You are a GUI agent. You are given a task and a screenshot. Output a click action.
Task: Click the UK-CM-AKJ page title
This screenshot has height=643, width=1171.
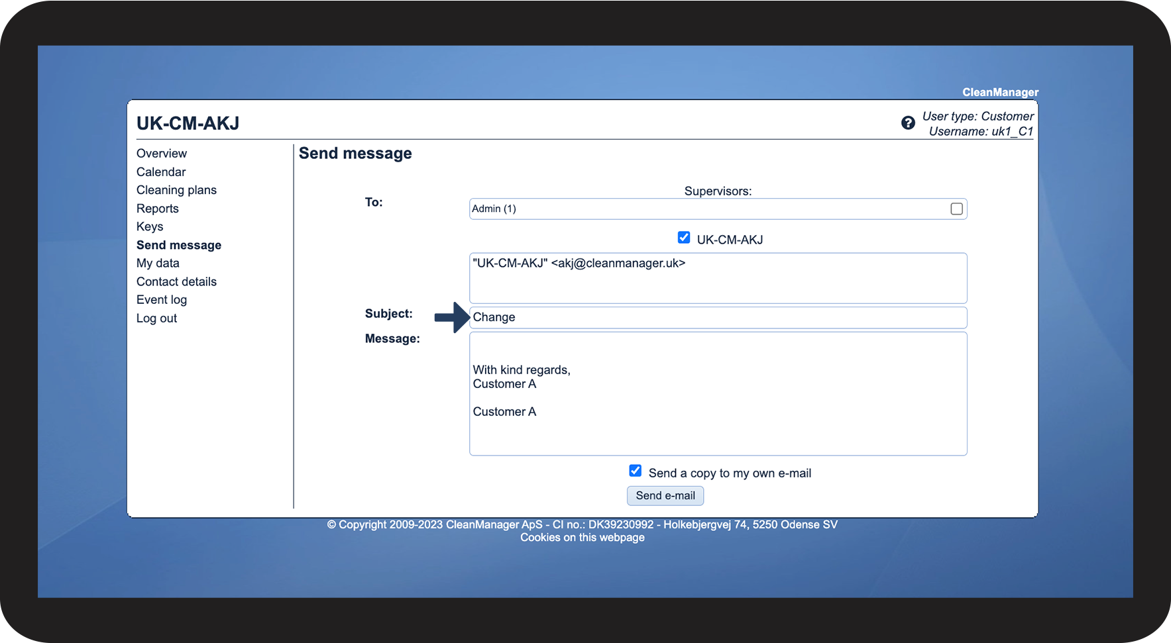click(188, 124)
